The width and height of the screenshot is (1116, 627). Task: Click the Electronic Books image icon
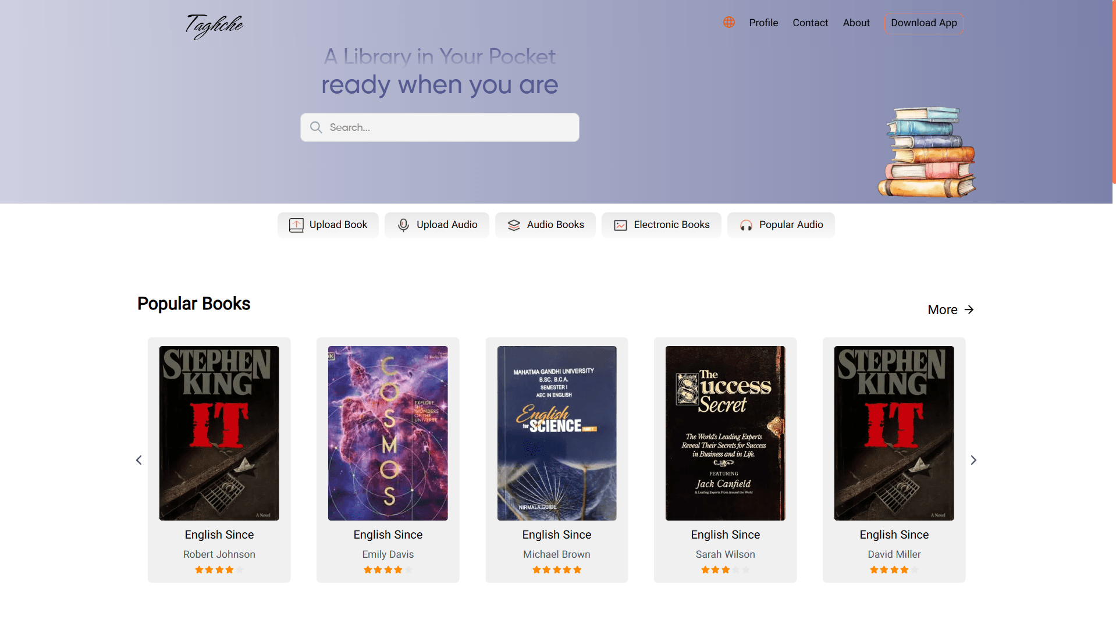(x=620, y=225)
